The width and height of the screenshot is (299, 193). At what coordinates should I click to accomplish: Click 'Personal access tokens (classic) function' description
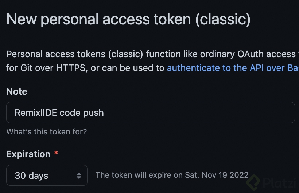[94, 54]
